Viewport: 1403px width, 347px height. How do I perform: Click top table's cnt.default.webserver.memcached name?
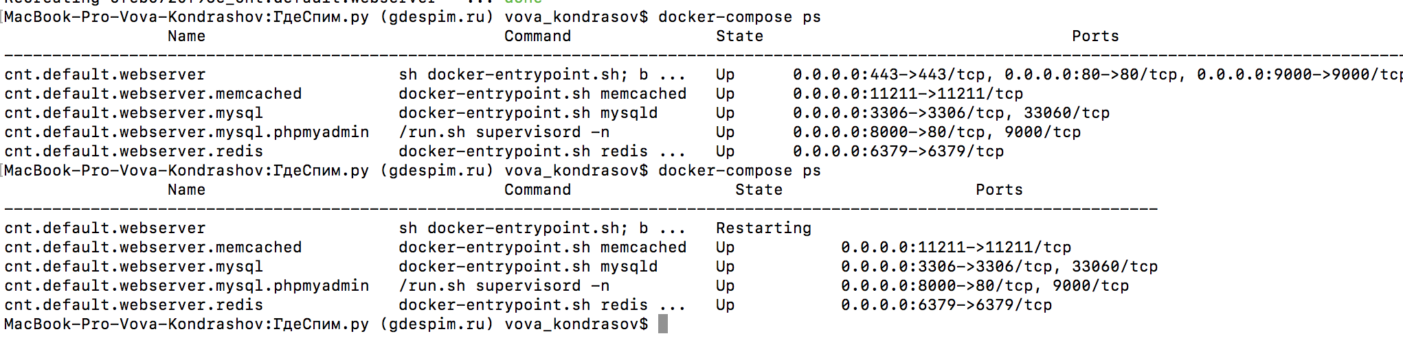pos(153,93)
